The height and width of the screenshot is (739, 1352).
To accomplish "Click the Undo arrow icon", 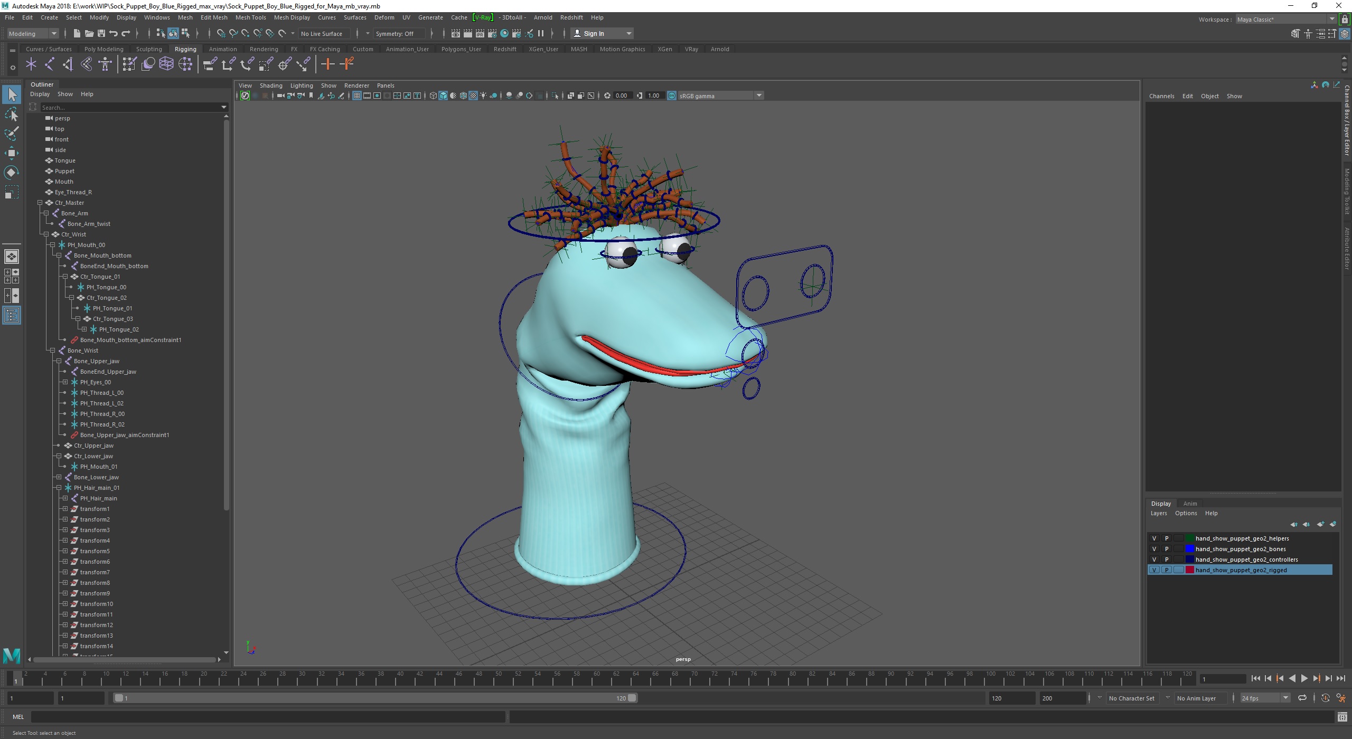I will [x=114, y=33].
